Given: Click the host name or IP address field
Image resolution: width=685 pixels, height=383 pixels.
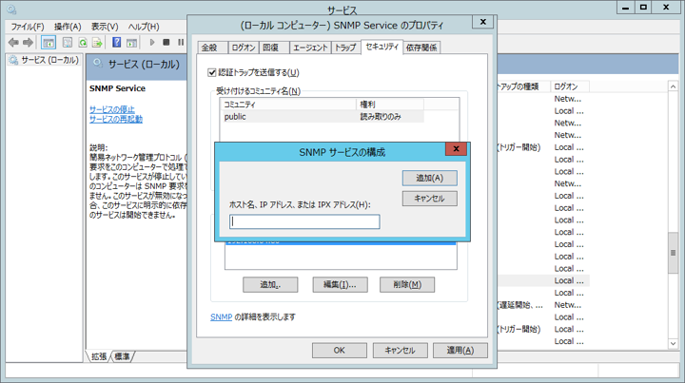Looking at the screenshot, I should (304, 221).
